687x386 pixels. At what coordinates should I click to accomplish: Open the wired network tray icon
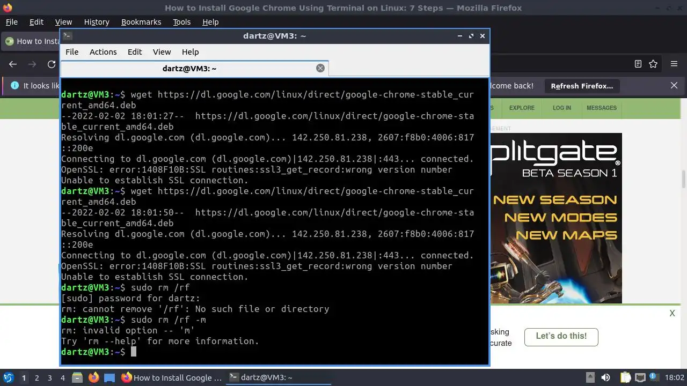(x=640, y=377)
